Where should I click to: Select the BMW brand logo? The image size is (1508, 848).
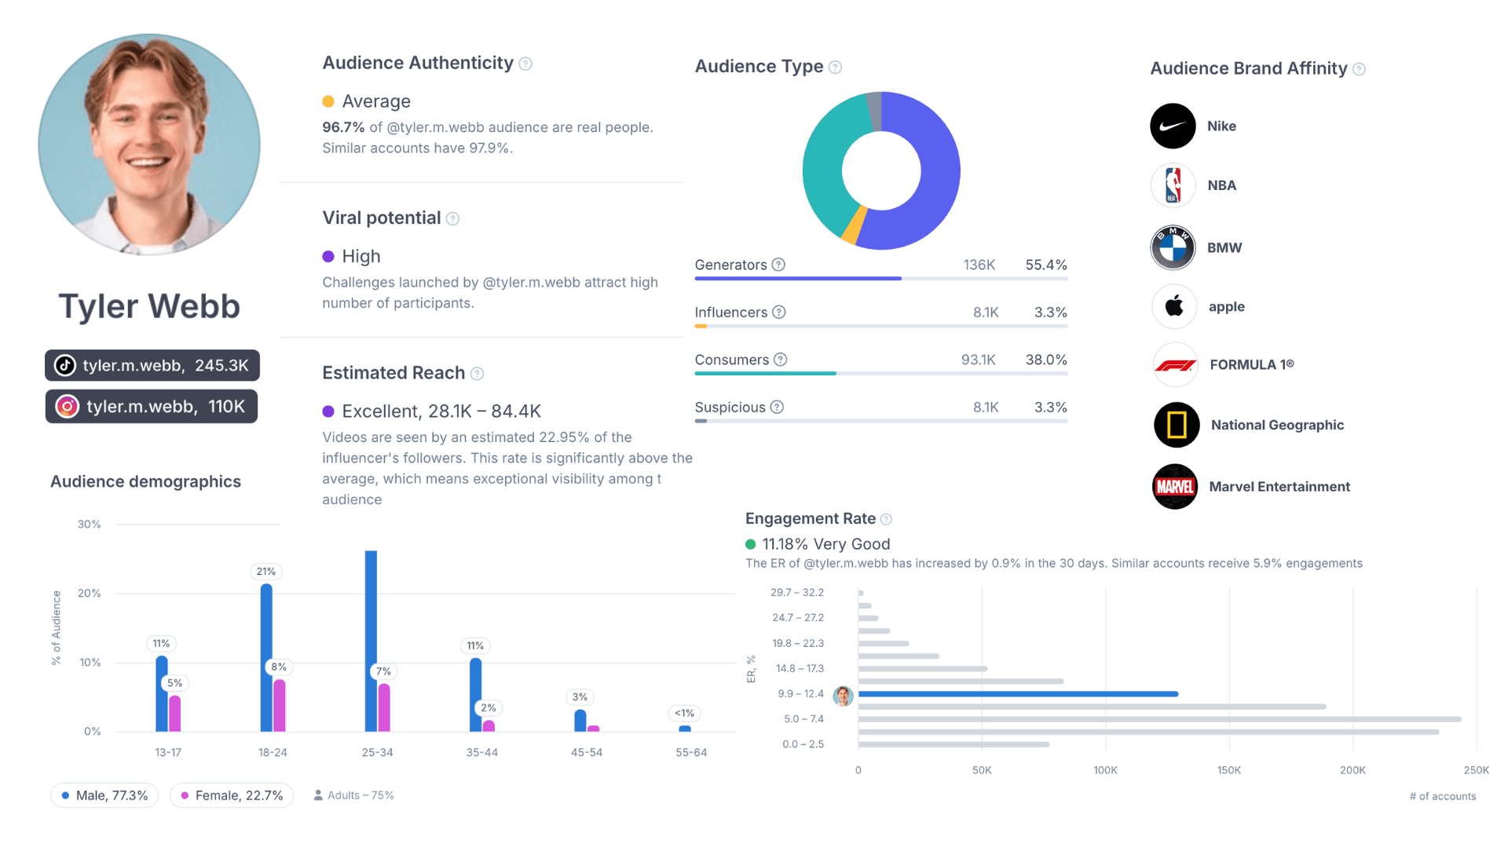1173,247
